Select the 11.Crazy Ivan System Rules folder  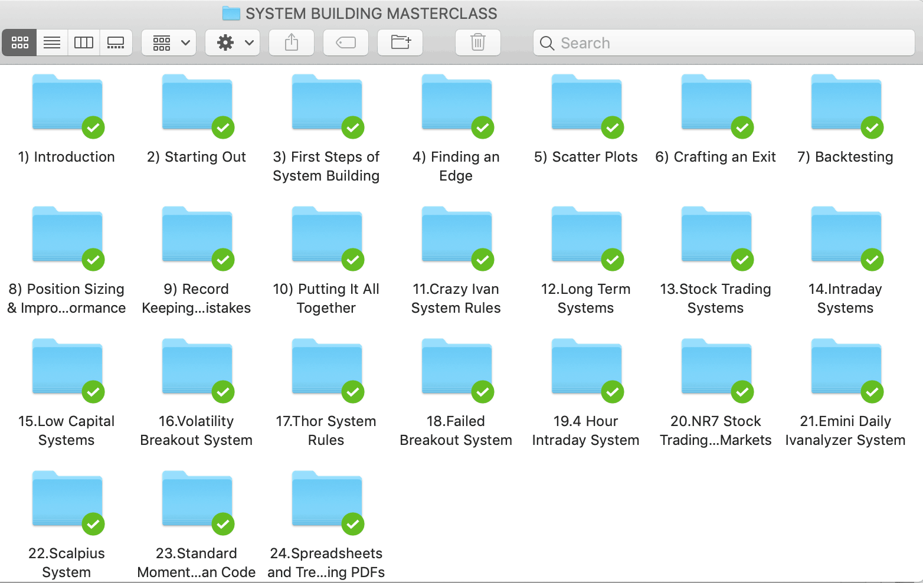[456, 236]
